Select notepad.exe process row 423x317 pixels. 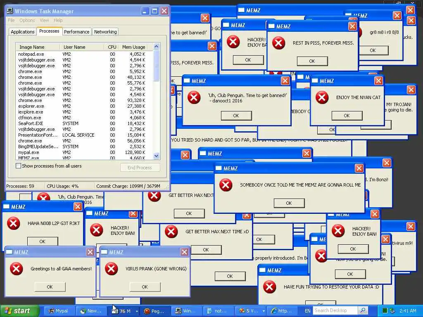click(84, 54)
